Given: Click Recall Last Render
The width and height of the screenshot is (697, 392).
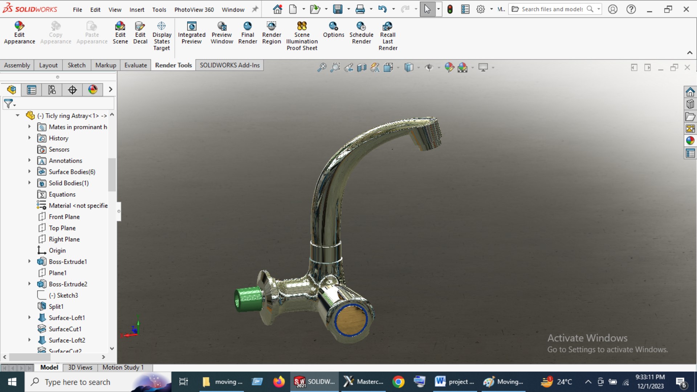Looking at the screenshot, I should [x=388, y=36].
